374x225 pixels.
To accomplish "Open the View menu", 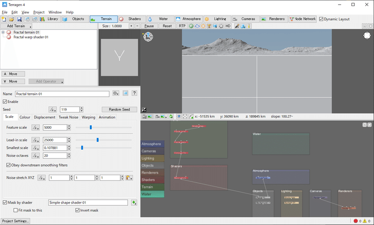I will (x=25, y=12).
